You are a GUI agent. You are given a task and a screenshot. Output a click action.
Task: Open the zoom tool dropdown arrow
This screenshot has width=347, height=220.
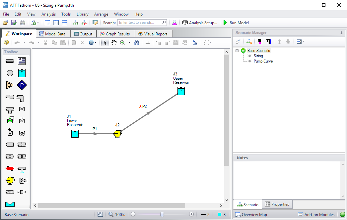[x=129, y=43]
